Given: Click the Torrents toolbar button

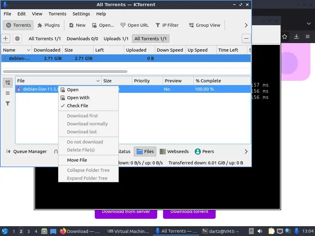Looking at the screenshot, I should point(18,25).
